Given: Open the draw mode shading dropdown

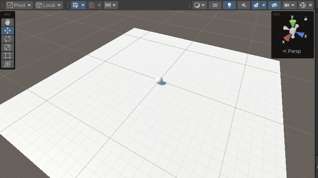Looking at the screenshot, I should pos(199,5).
